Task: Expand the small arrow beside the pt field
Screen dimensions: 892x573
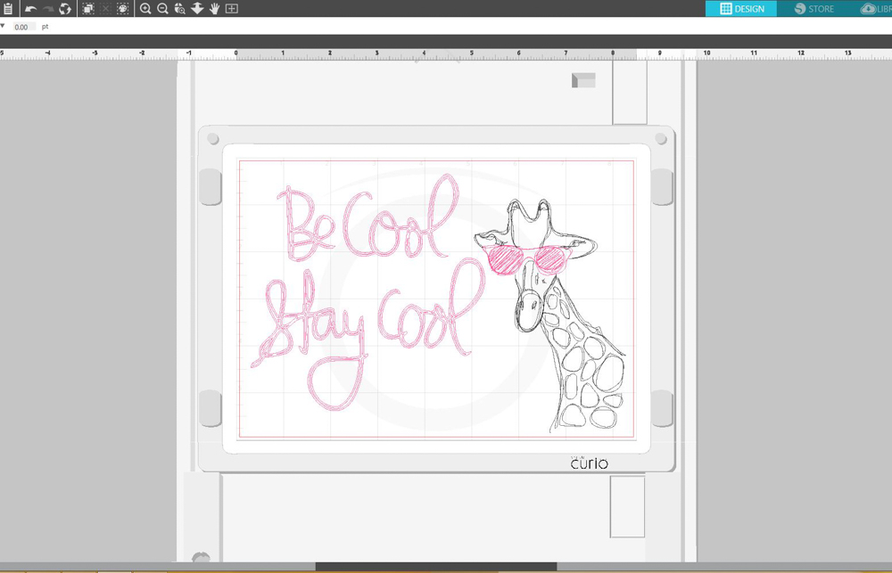Action: point(3,27)
